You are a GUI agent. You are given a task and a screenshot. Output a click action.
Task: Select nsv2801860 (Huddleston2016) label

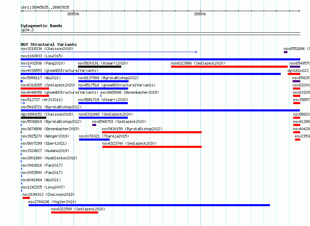coord(49,158)
